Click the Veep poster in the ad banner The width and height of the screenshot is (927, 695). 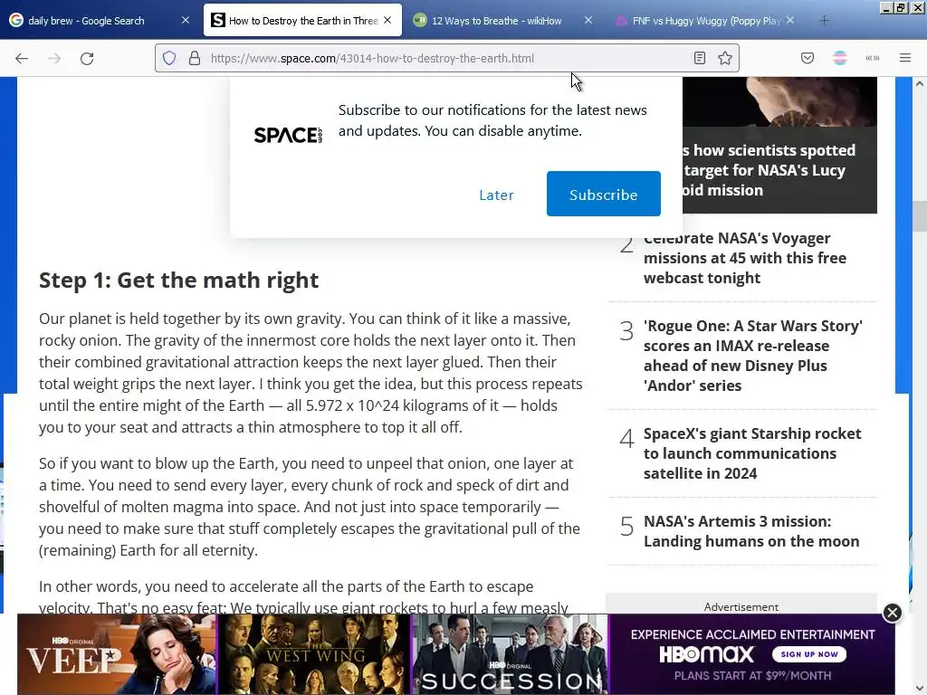[x=117, y=653]
